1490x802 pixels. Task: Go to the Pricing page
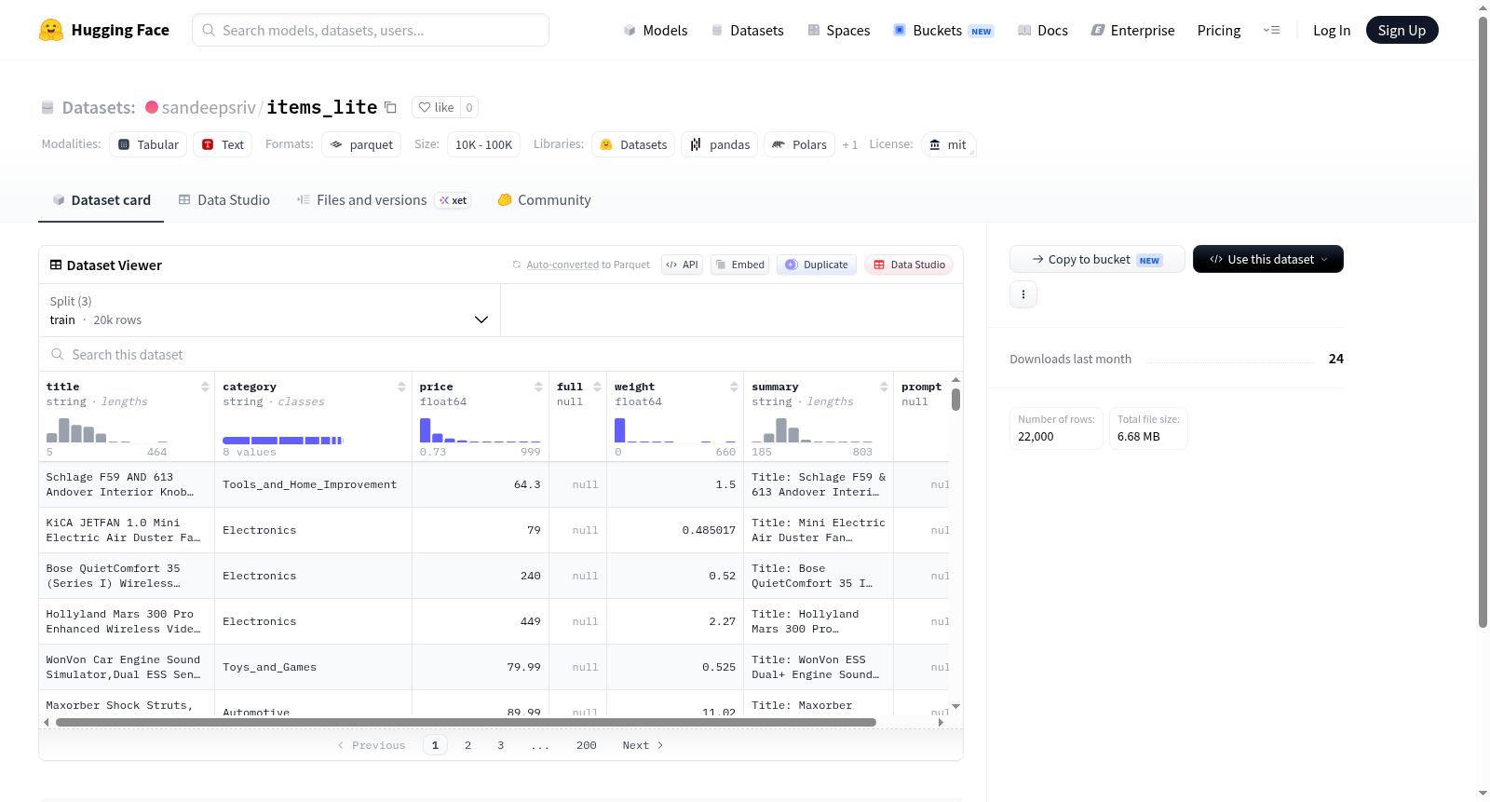[x=1219, y=30]
